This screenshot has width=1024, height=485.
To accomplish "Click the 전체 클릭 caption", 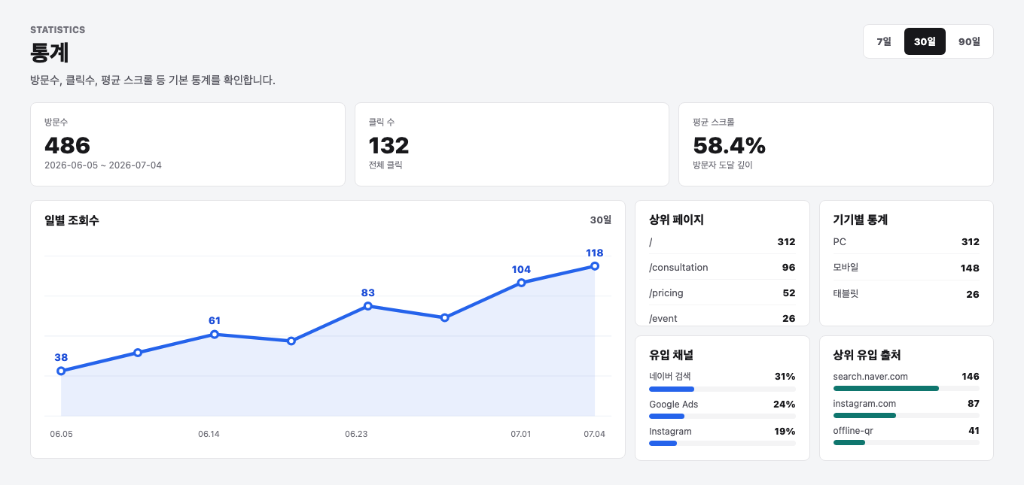I will tap(386, 165).
